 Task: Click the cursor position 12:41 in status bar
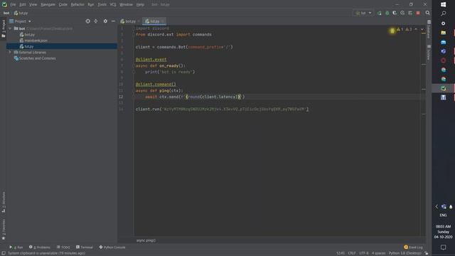(341, 253)
